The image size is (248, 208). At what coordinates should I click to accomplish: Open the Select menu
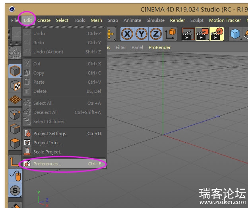click(62, 20)
